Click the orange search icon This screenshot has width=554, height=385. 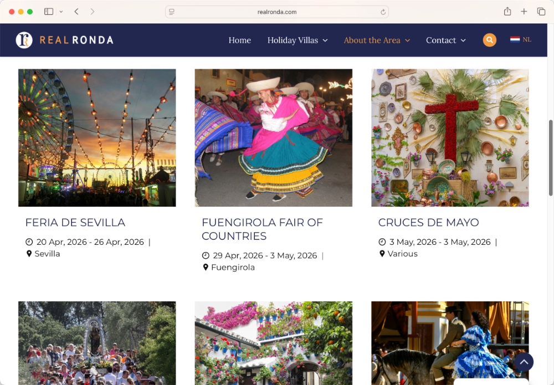489,40
